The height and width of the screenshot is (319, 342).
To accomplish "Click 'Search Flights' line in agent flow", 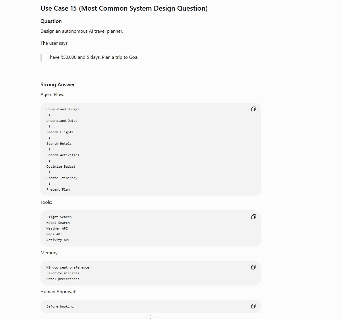I will [x=60, y=132].
